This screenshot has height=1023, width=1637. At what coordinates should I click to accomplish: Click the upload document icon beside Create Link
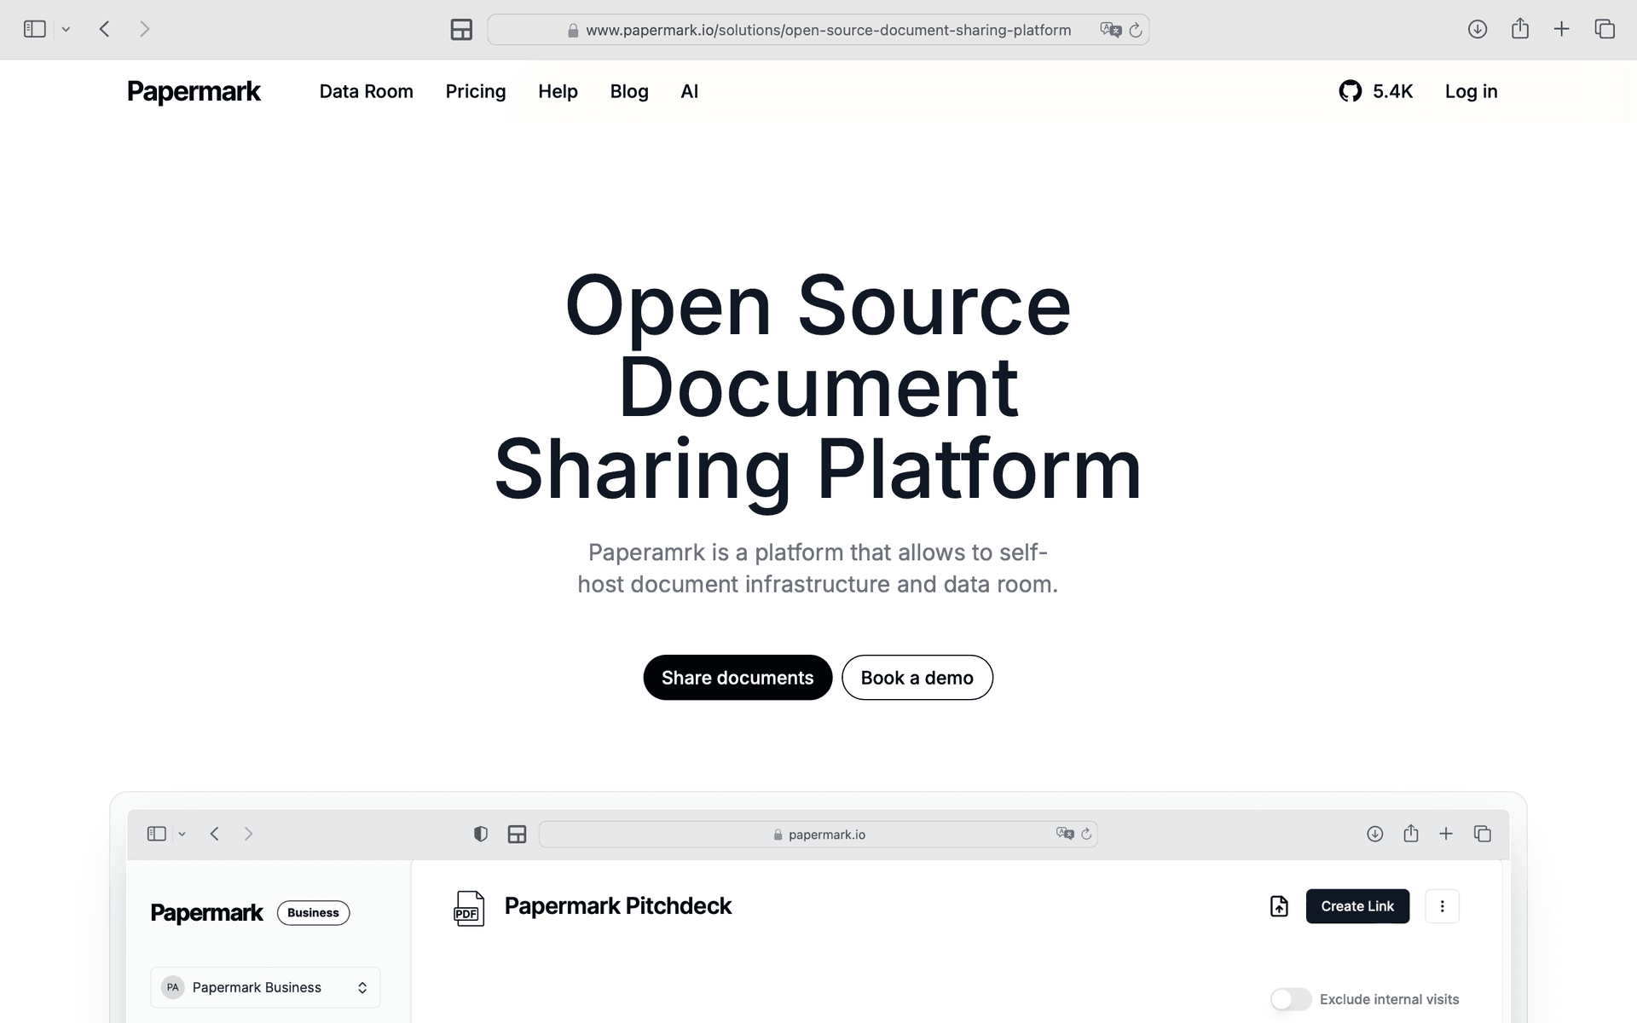coord(1279,906)
